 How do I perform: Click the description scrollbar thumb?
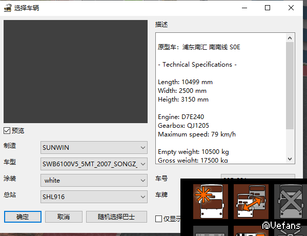tap(290, 86)
